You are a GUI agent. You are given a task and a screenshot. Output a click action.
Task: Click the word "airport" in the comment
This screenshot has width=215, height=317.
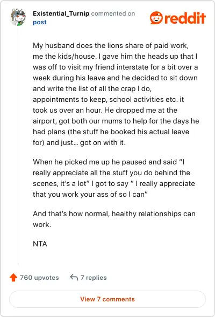click(45, 121)
